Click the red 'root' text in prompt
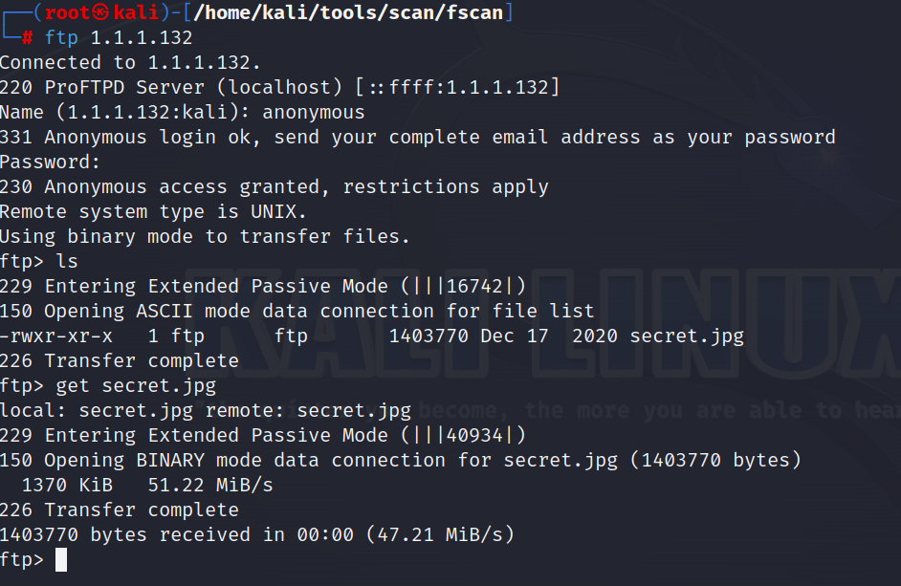This screenshot has width=901, height=586. click(x=68, y=12)
